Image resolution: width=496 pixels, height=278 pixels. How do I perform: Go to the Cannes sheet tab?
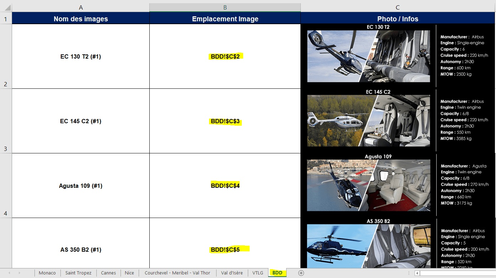pos(108,273)
